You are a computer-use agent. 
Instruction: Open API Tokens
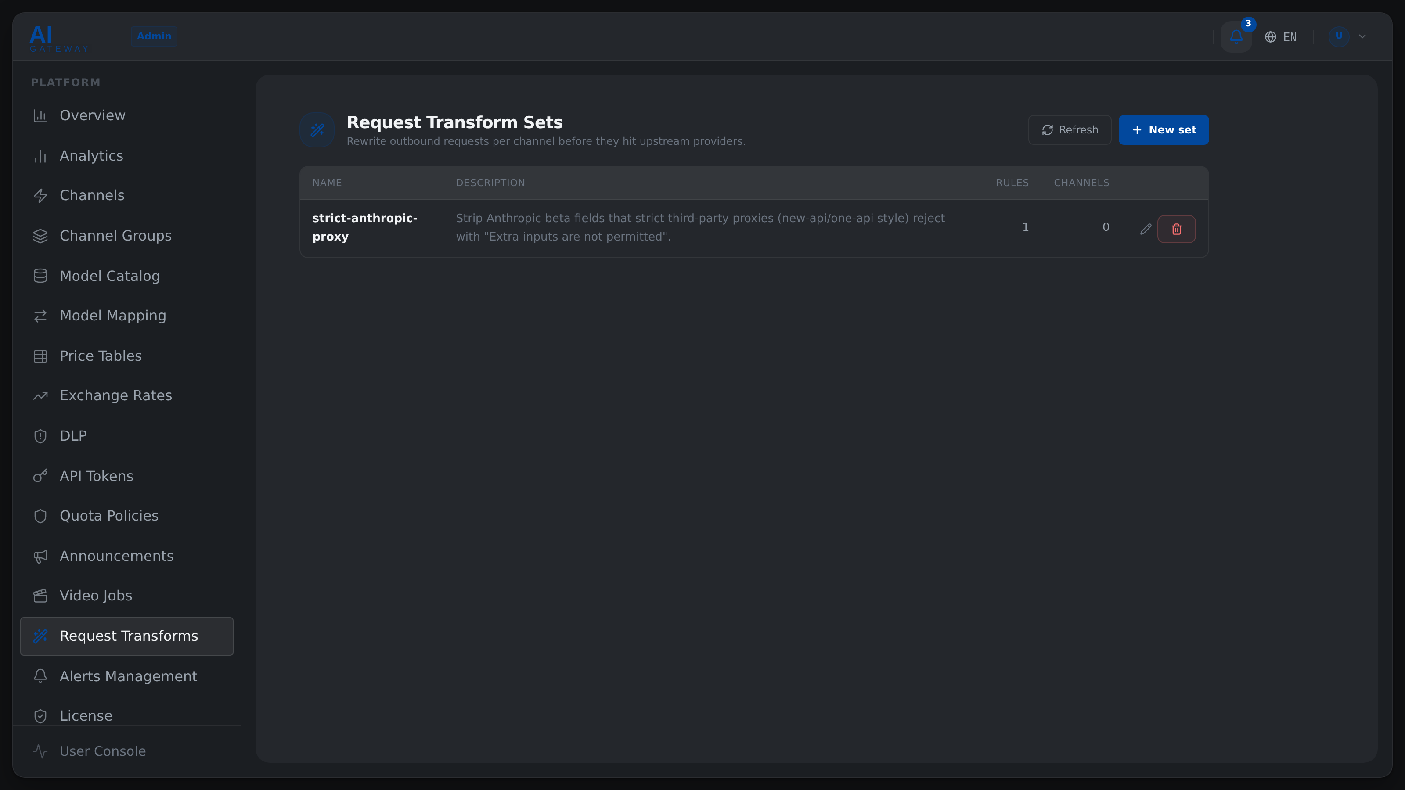126,476
